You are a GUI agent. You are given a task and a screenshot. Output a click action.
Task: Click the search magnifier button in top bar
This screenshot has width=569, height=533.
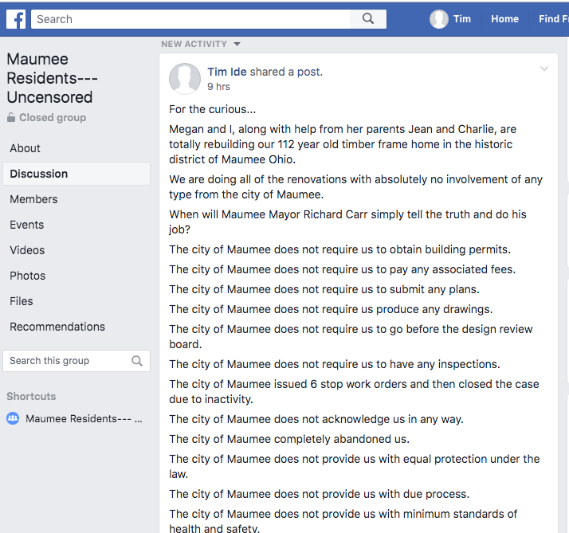click(x=367, y=19)
